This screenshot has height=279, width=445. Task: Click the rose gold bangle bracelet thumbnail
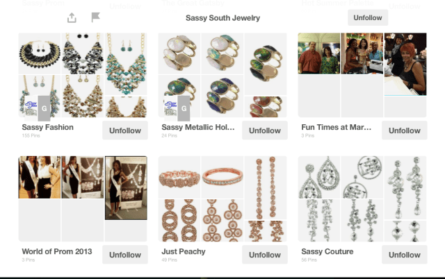pos(222,177)
